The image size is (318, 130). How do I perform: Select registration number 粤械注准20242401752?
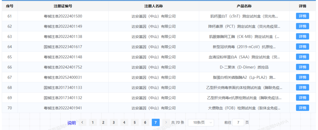click(63, 67)
